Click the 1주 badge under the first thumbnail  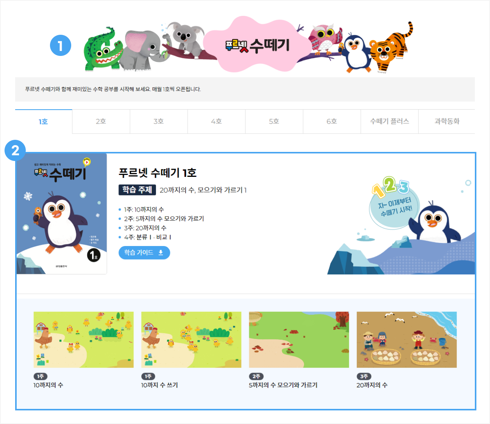[x=41, y=376]
